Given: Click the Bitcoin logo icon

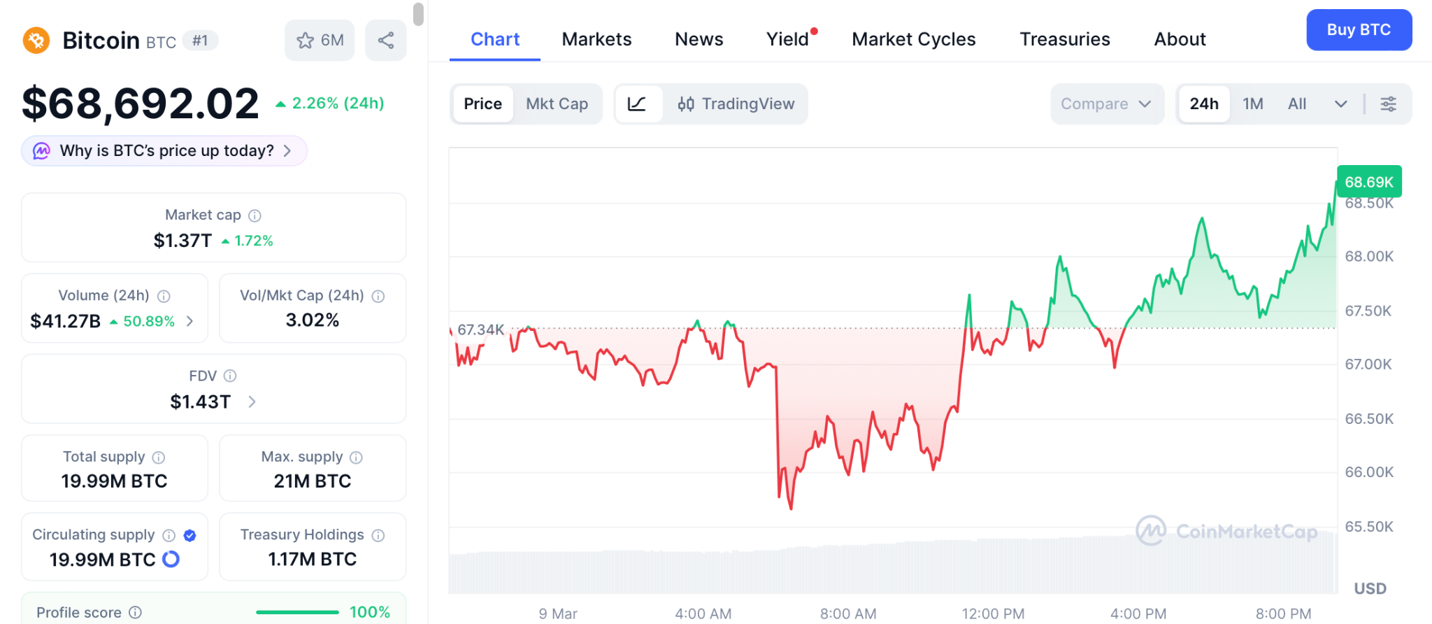Looking at the screenshot, I should (x=36, y=41).
